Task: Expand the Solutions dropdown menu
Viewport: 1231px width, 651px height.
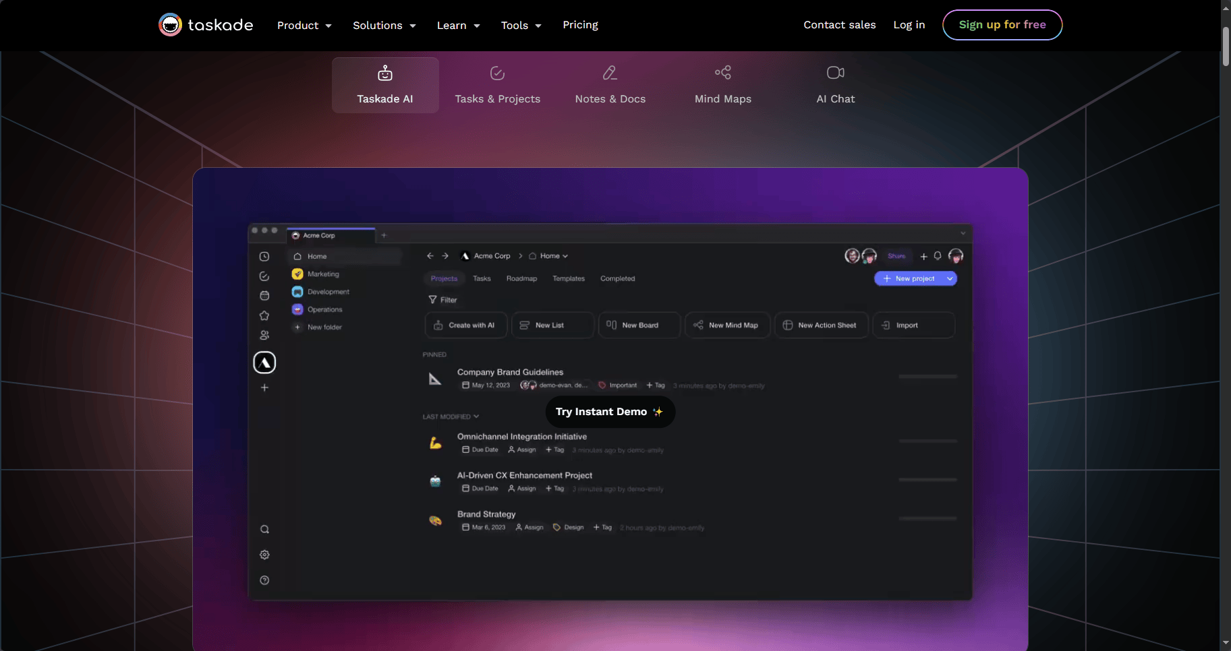Action: tap(384, 25)
